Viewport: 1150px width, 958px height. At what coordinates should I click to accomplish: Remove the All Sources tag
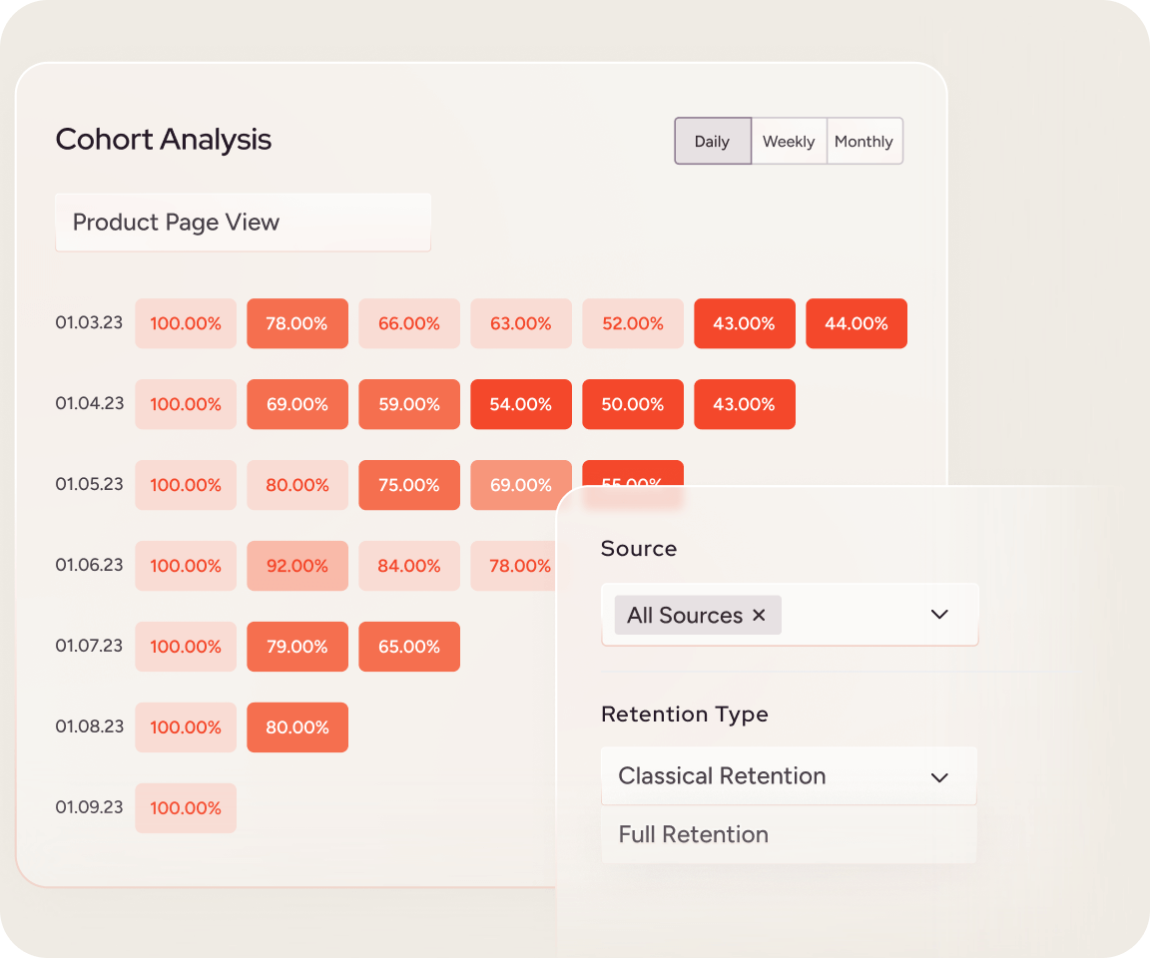759,616
